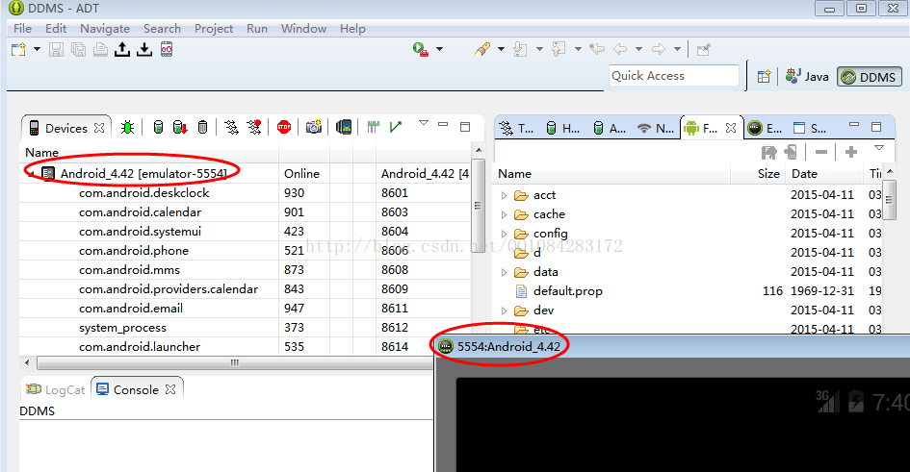Click the flashlight Search toolbar icon

tap(481, 49)
